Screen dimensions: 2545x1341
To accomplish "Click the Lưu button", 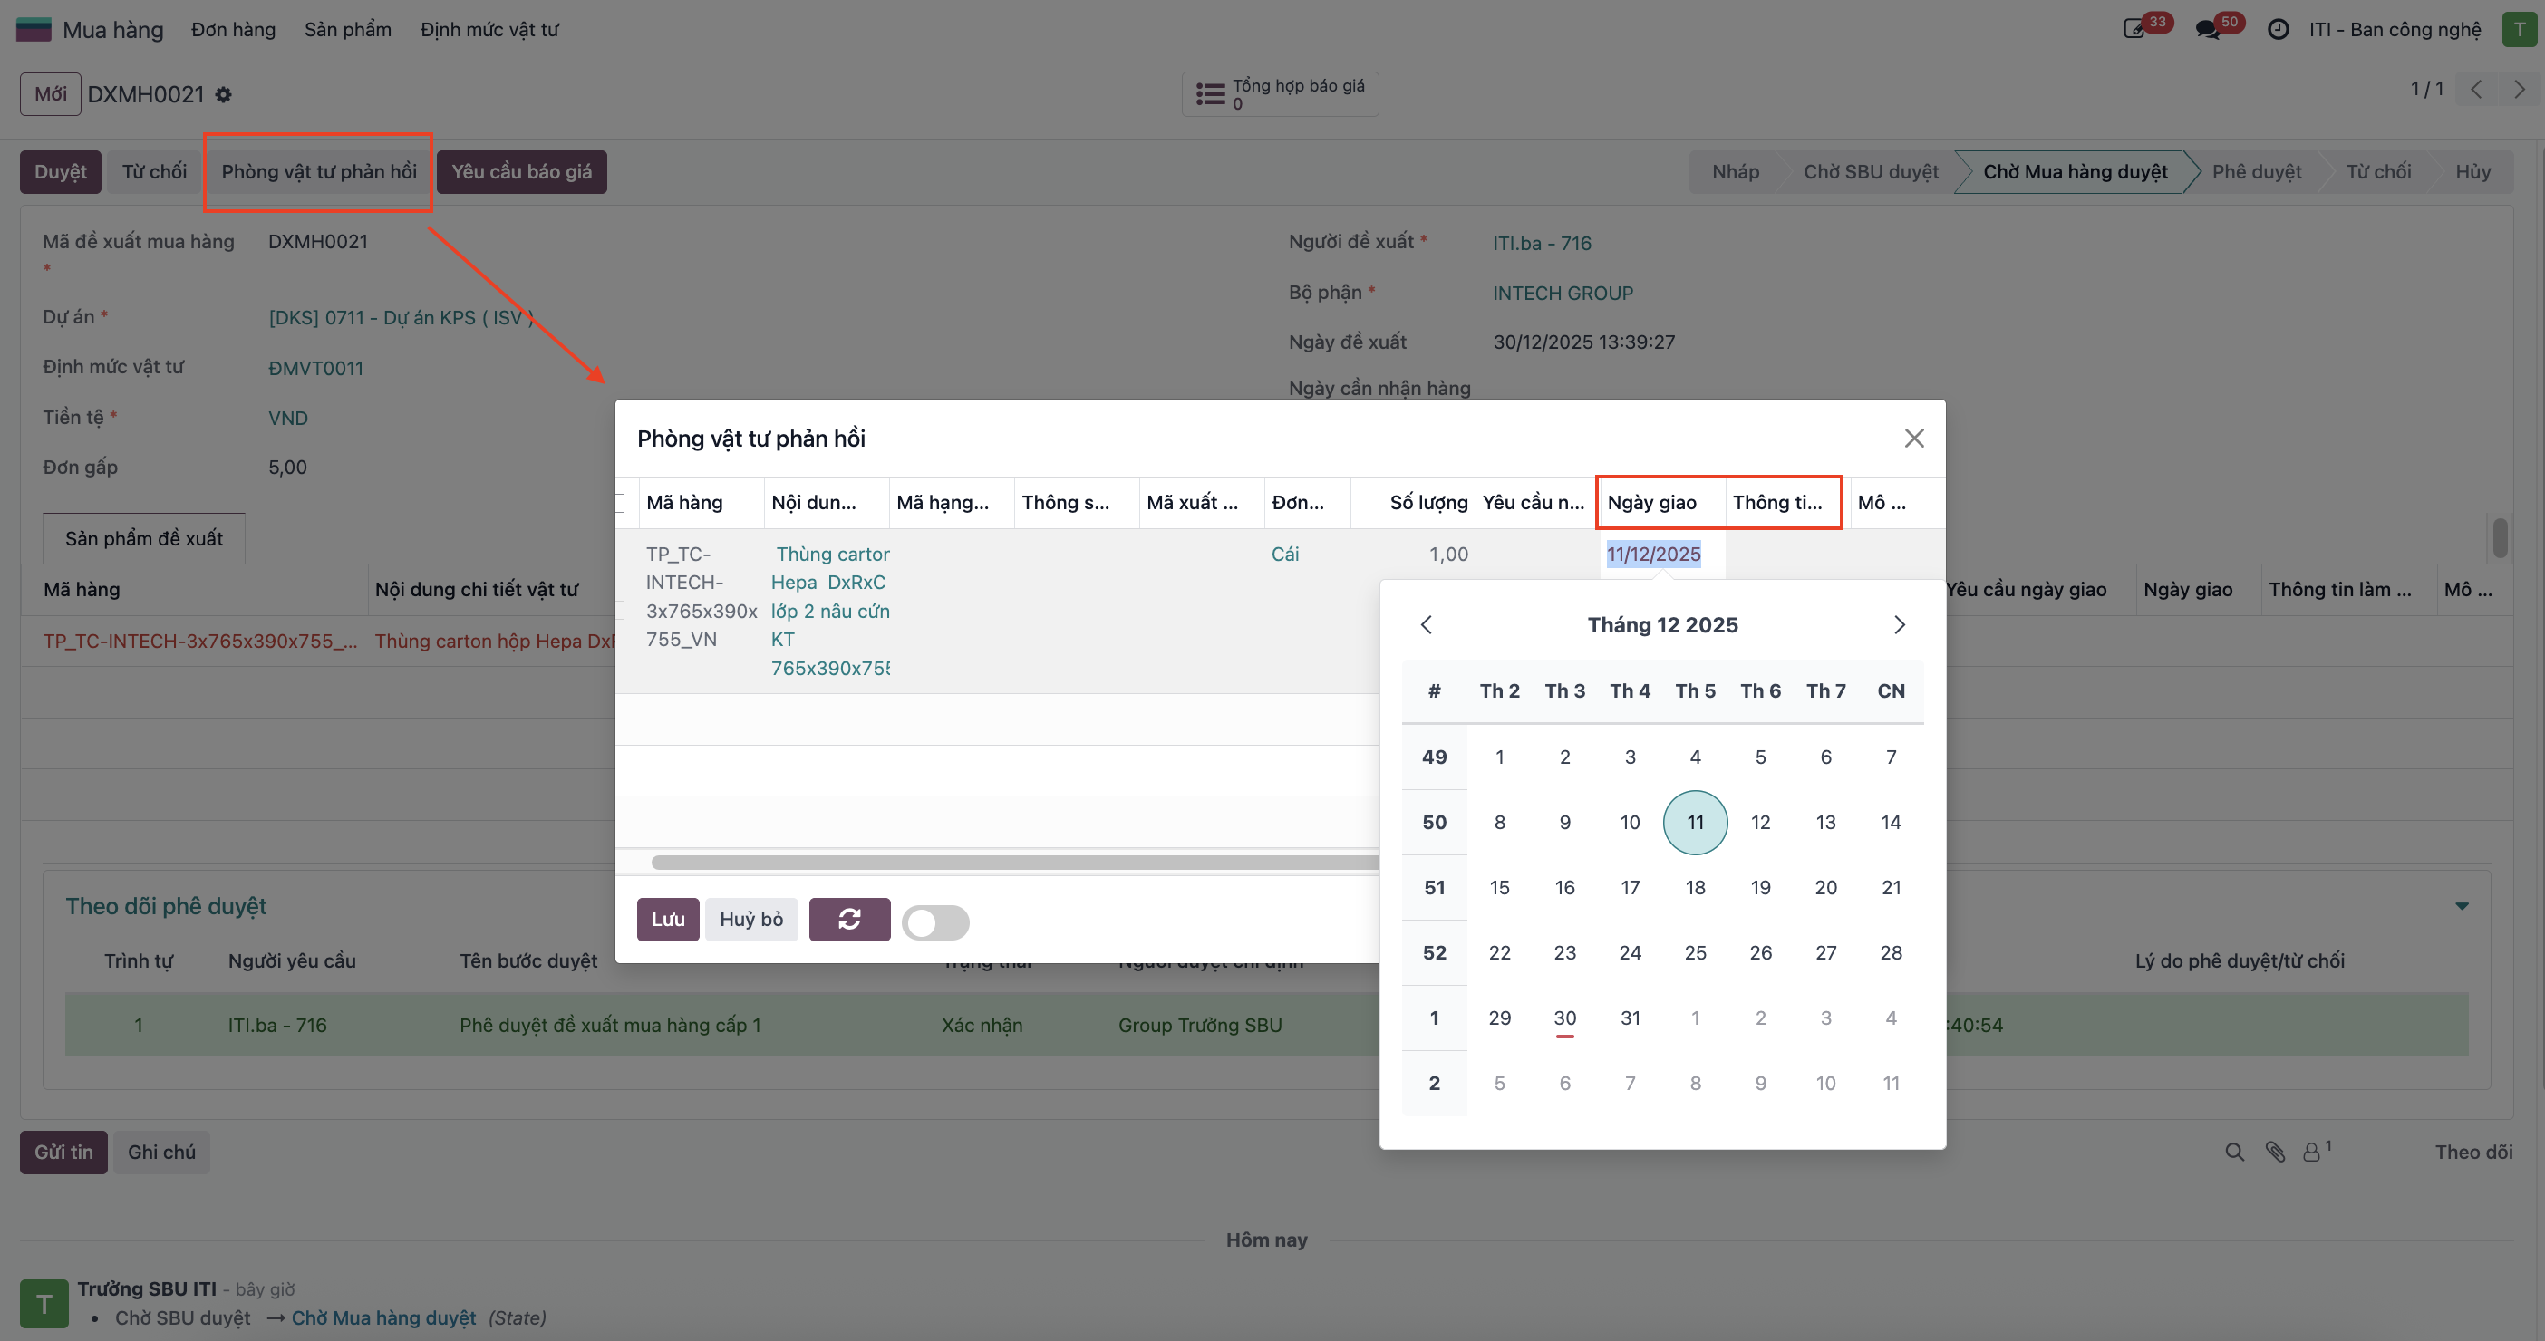I will tap(668, 920).
